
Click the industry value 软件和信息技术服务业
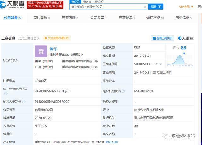(149, 110)
